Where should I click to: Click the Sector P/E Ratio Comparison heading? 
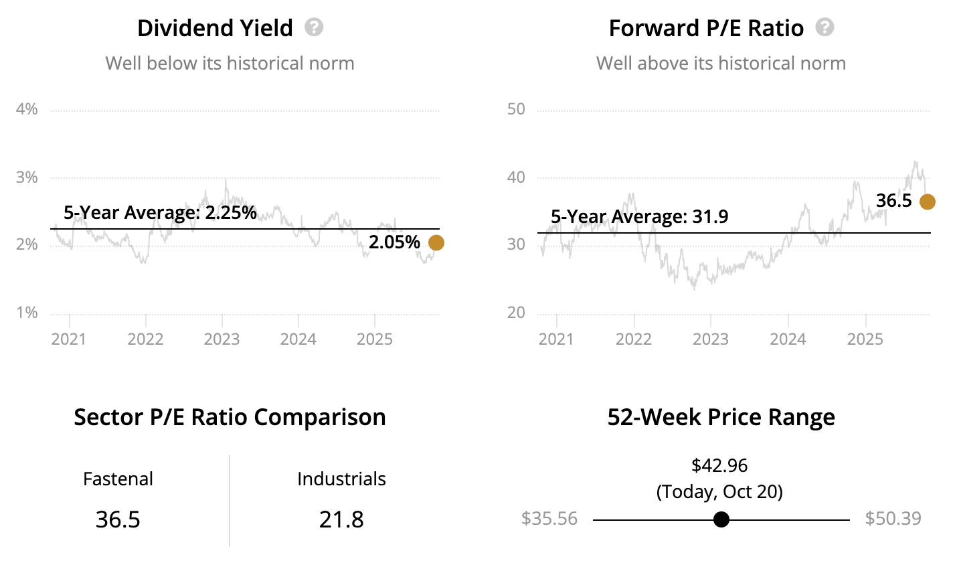(230, 417)
